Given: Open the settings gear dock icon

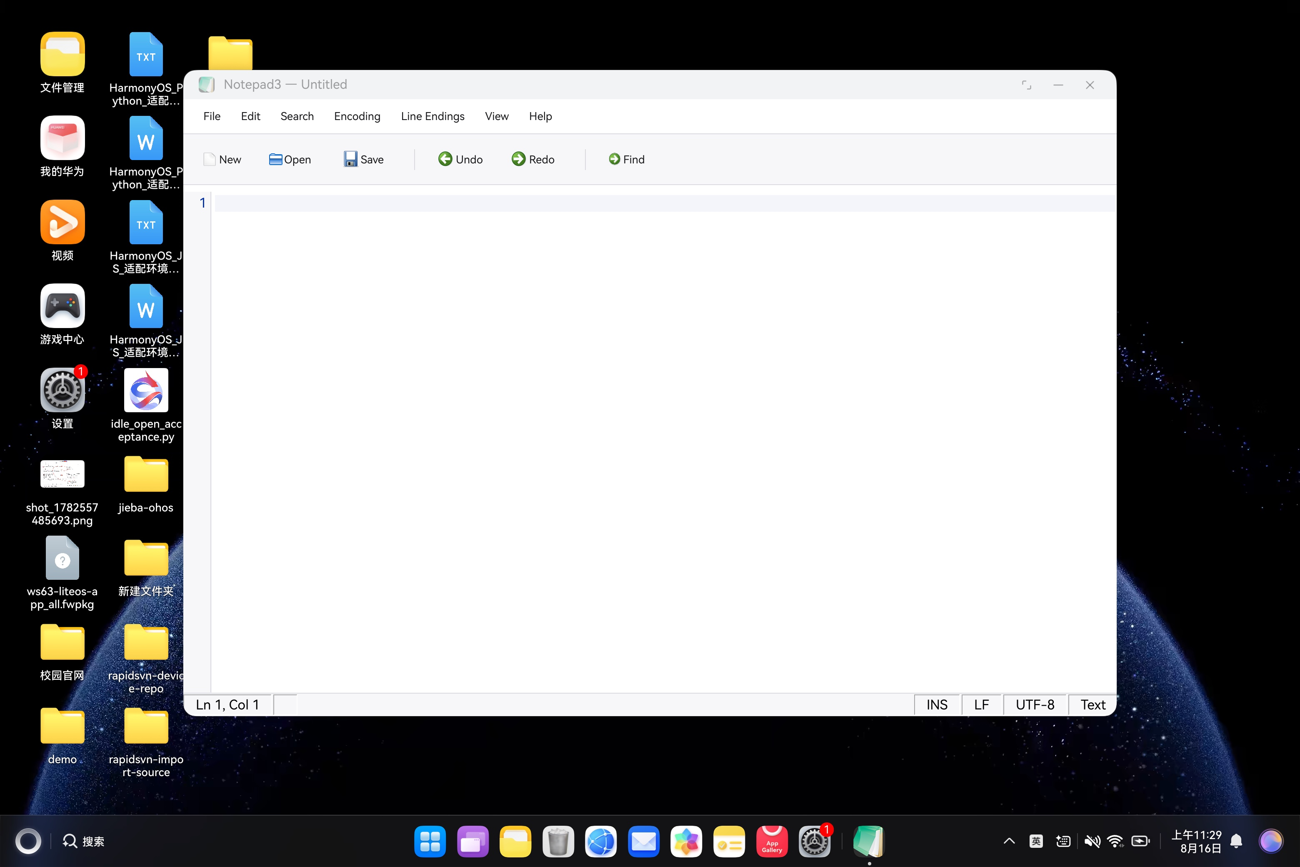Looking at the screenshot, I should coord(815,842).
